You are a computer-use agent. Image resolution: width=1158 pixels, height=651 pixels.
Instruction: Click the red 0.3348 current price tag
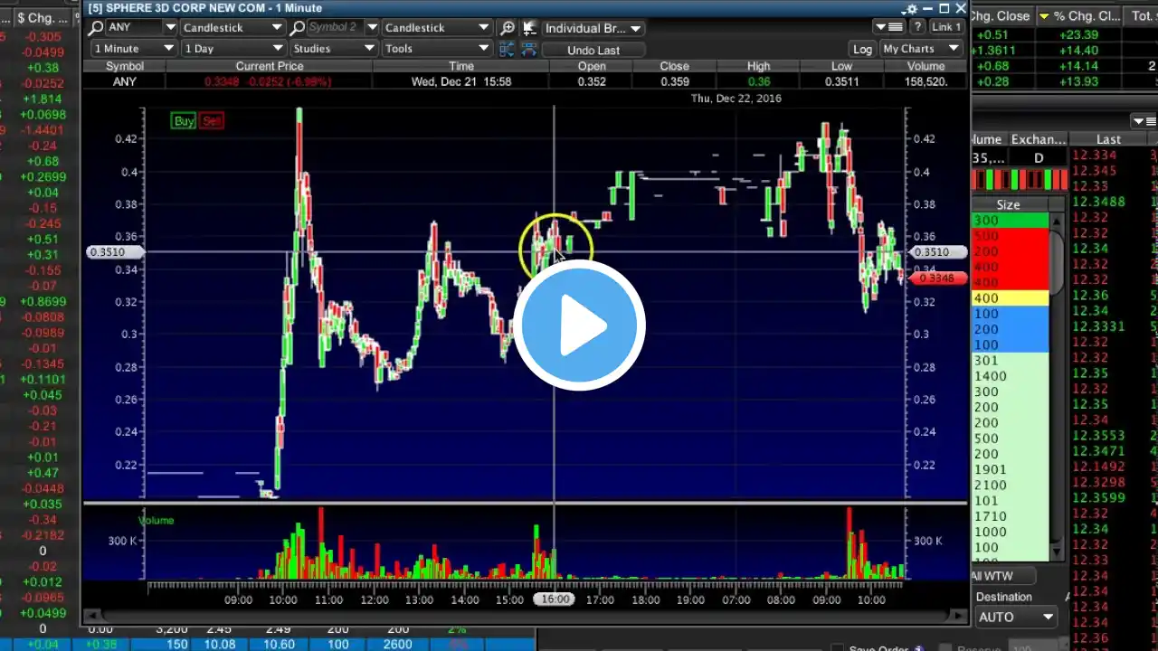(x=936, y=278)
